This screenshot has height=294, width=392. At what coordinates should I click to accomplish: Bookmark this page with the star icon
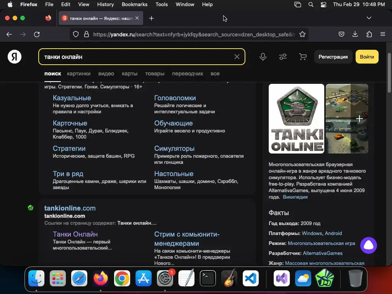tap(302, 34)
